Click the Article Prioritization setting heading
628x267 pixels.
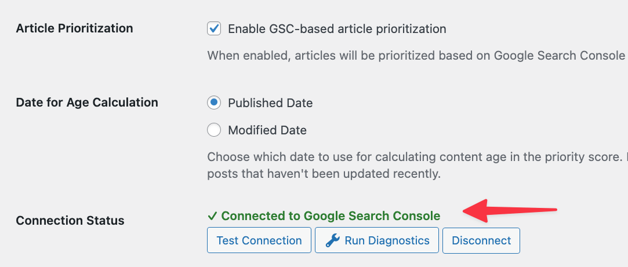(x=74, y=28)
